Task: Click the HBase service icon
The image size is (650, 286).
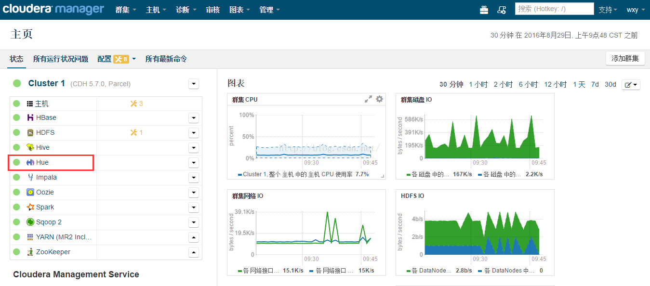Action: pos(30,117)
